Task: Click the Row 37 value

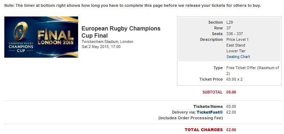Action: coord(229,28)
